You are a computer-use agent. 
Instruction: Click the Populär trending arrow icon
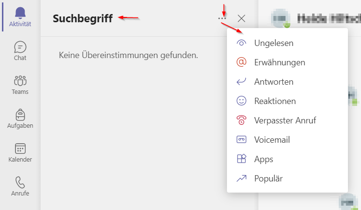[x=241, y=179]
